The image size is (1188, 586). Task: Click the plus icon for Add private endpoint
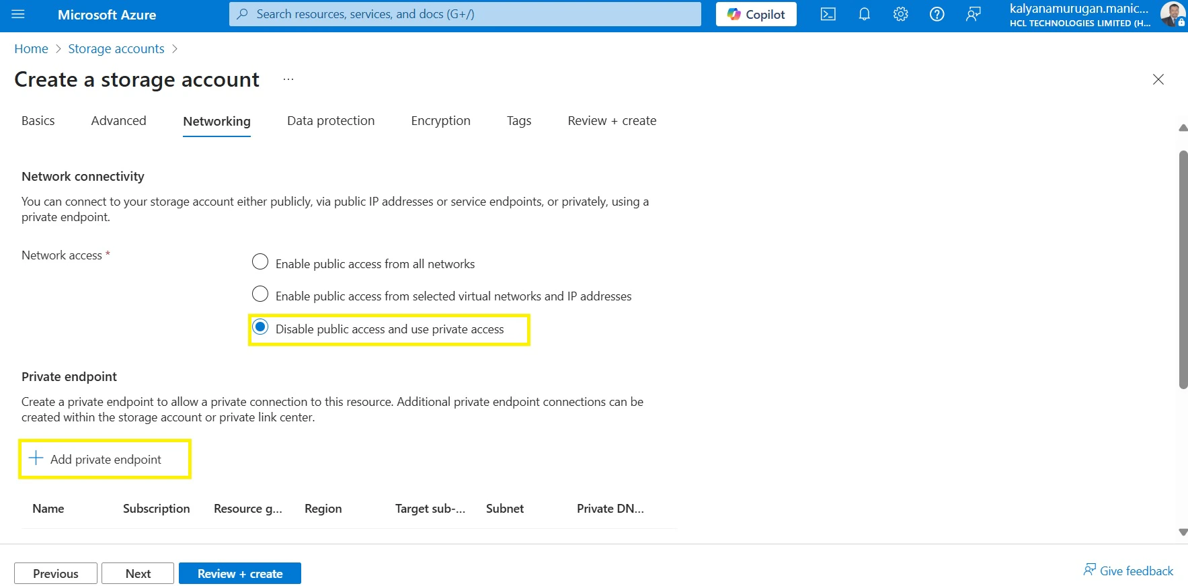coord(36,458)
